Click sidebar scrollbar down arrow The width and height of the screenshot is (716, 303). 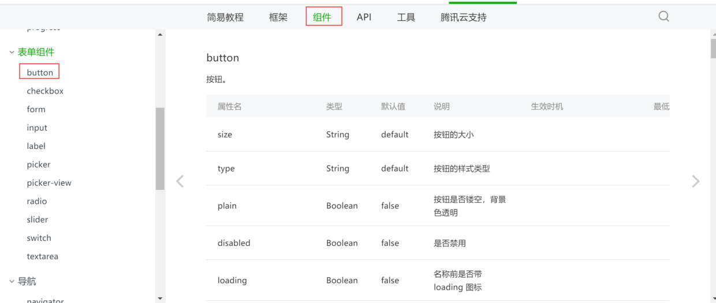pyautogui.click(x=160, y=298)
